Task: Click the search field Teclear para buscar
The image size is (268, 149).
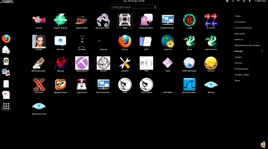Action: (x=134, y=7)
